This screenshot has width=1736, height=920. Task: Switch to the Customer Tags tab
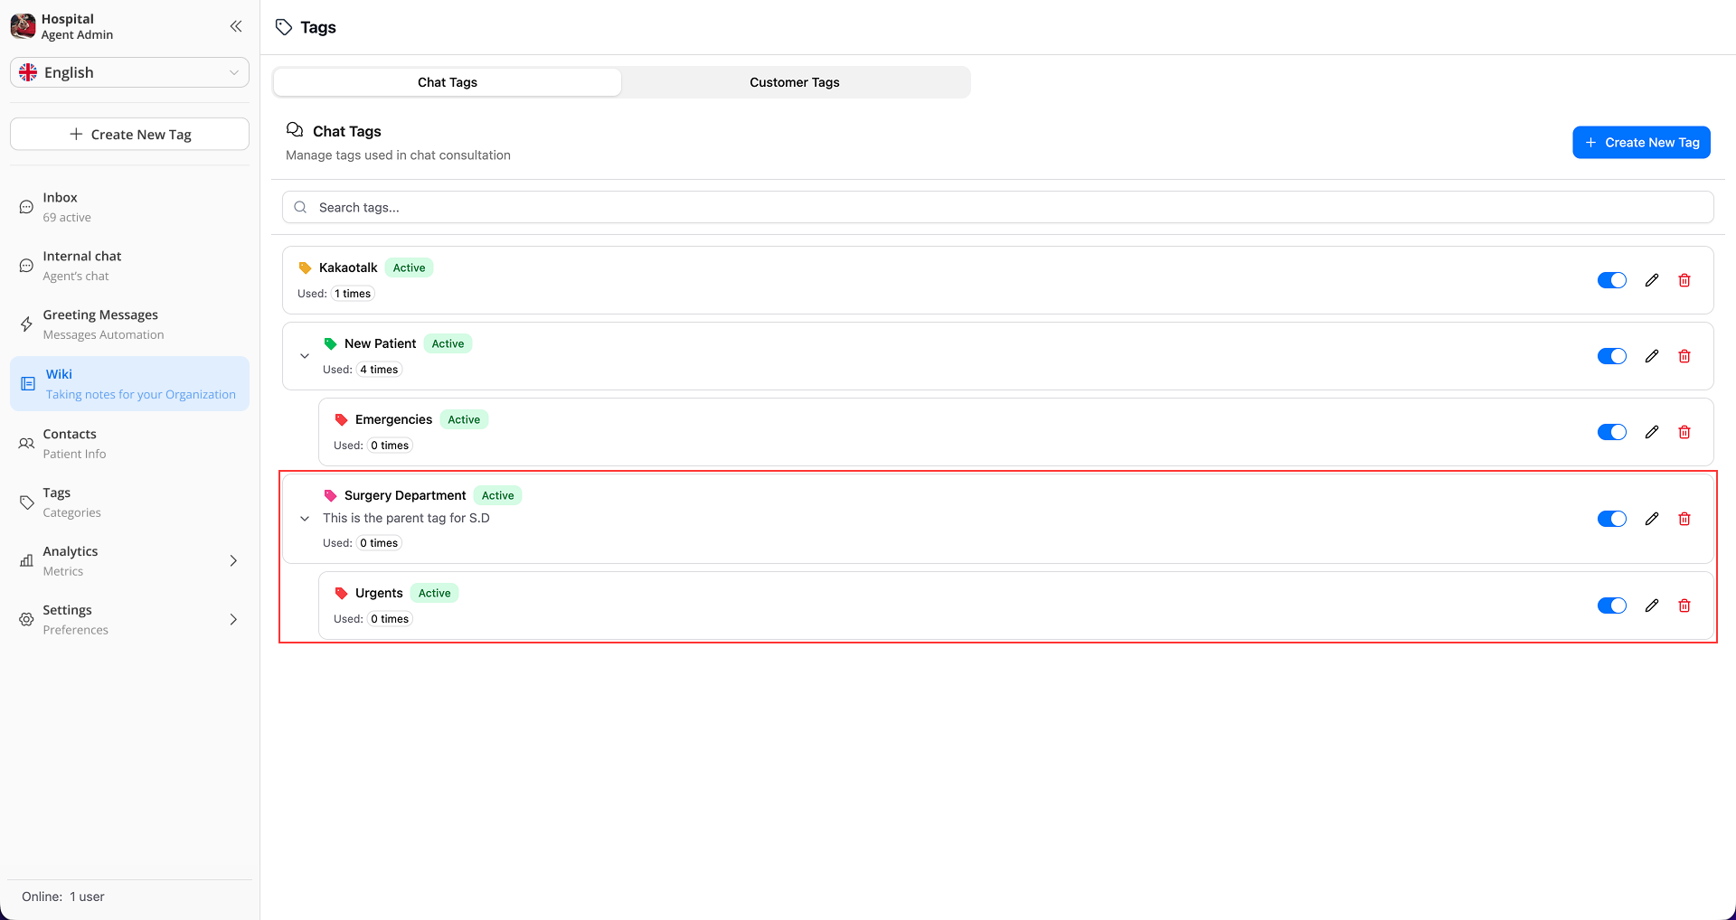794,82
